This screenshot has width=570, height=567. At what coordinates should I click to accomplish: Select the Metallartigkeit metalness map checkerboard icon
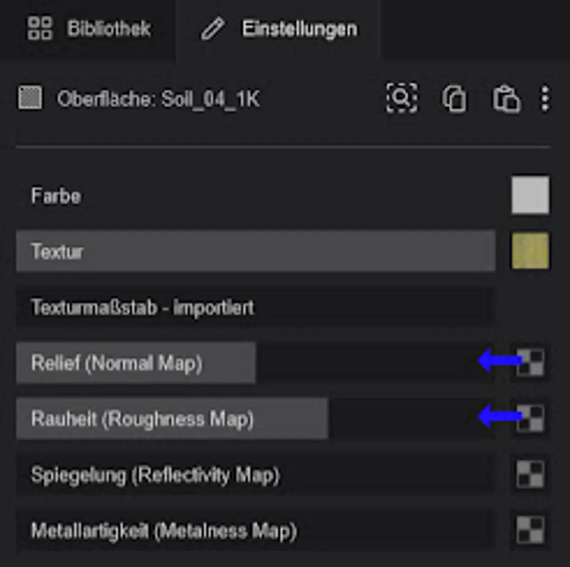pos(530,530)
